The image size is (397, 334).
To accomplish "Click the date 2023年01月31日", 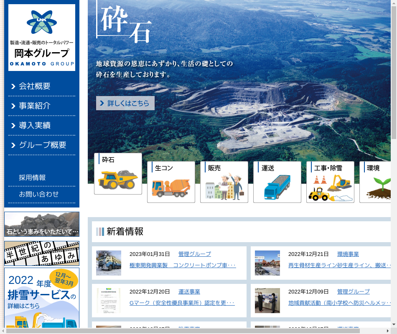I will click(150, 254).
